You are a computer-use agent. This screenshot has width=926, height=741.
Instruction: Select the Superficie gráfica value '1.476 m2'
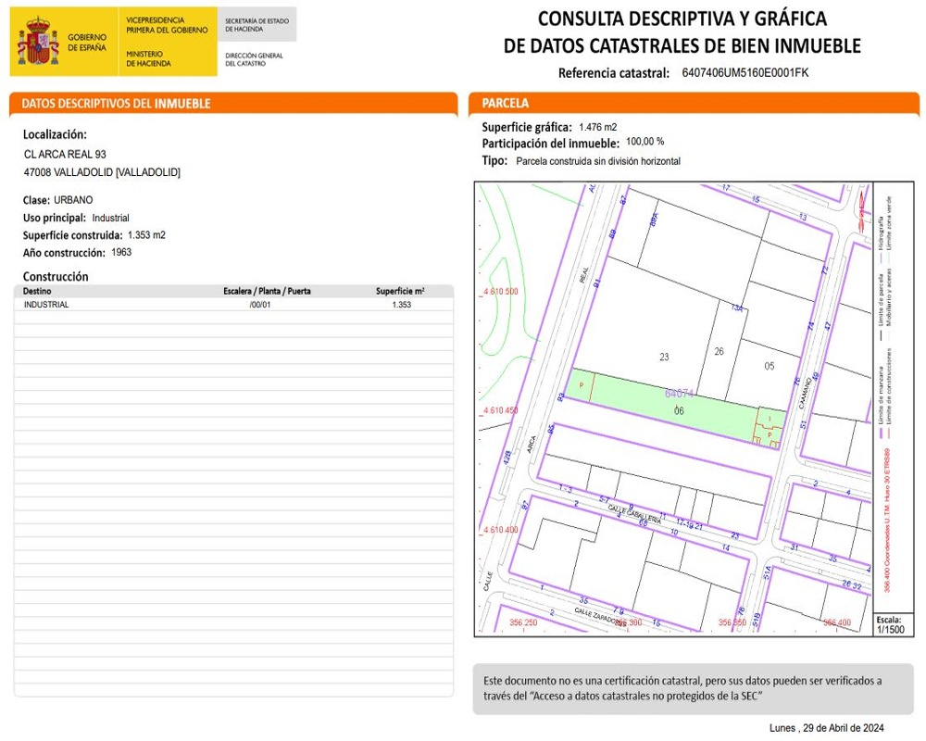[597, 127]
